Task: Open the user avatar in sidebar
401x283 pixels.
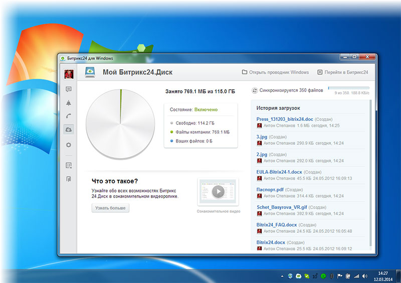Action: pyautogui.click(x=69, y=74)
